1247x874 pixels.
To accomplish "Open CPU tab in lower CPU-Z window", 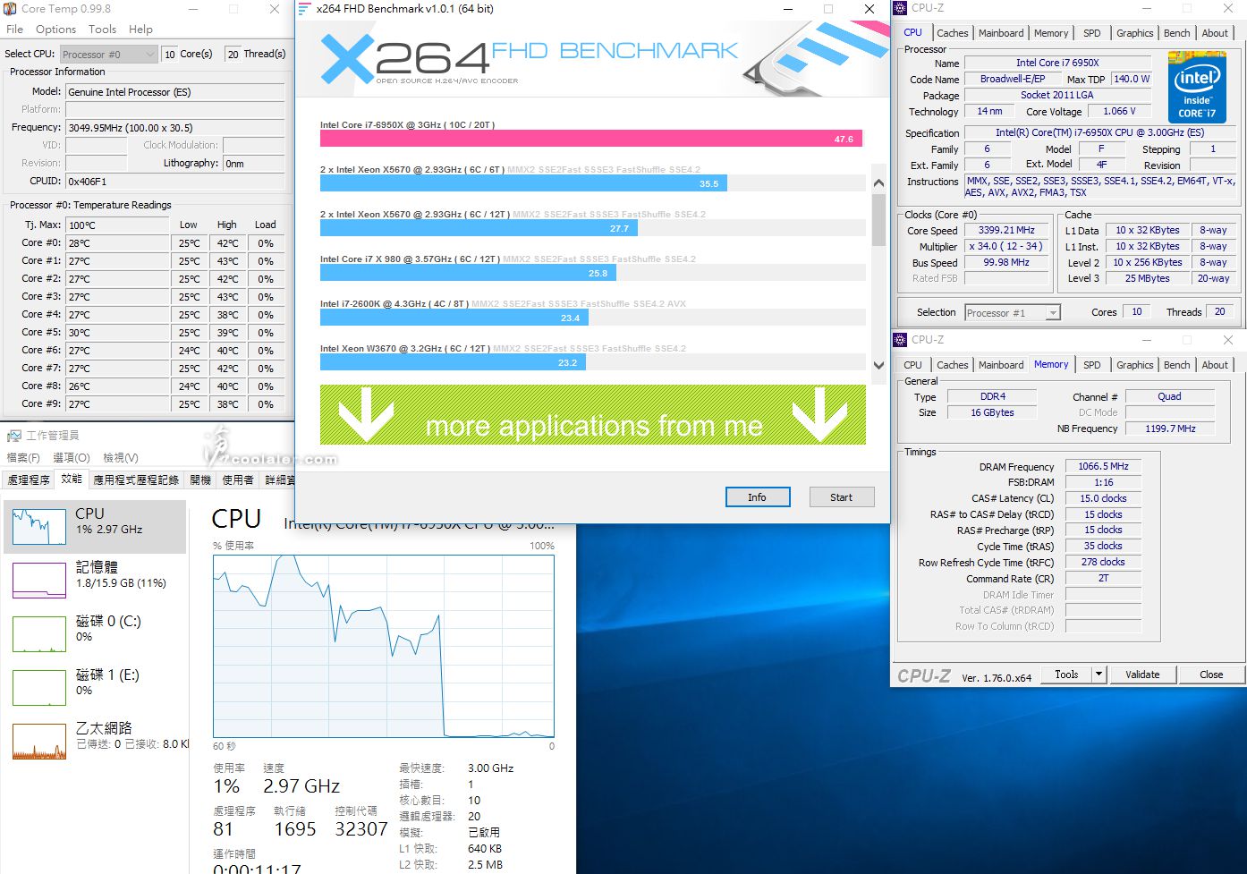I will pyautogui.click(x=912, y=365).
